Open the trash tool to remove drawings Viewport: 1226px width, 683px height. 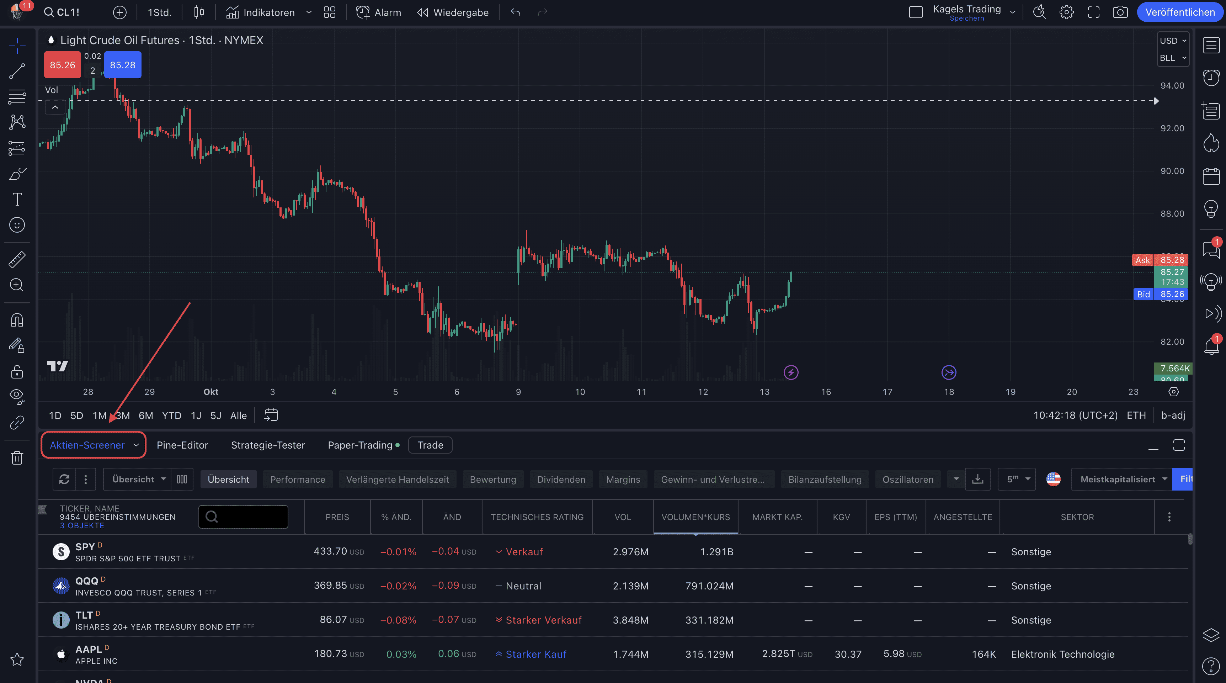point(17,457)
